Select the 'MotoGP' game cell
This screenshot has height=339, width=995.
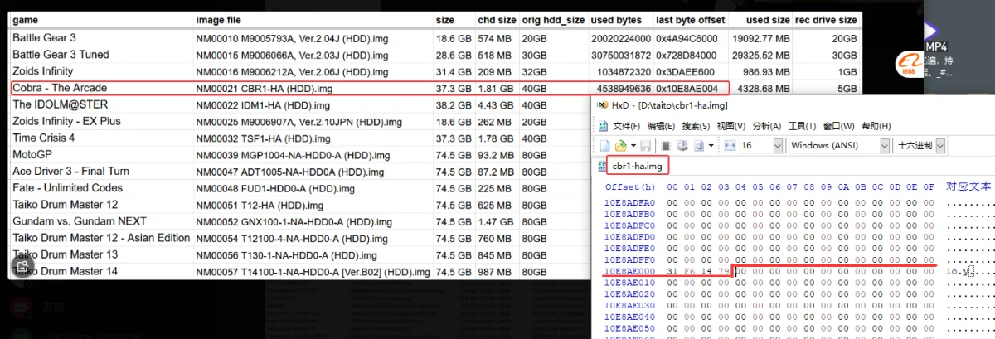(31, 154)
